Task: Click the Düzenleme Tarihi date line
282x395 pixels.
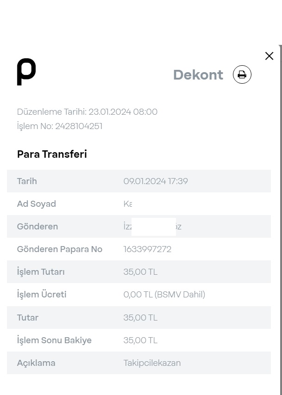Action: click(x=87, y=111)
